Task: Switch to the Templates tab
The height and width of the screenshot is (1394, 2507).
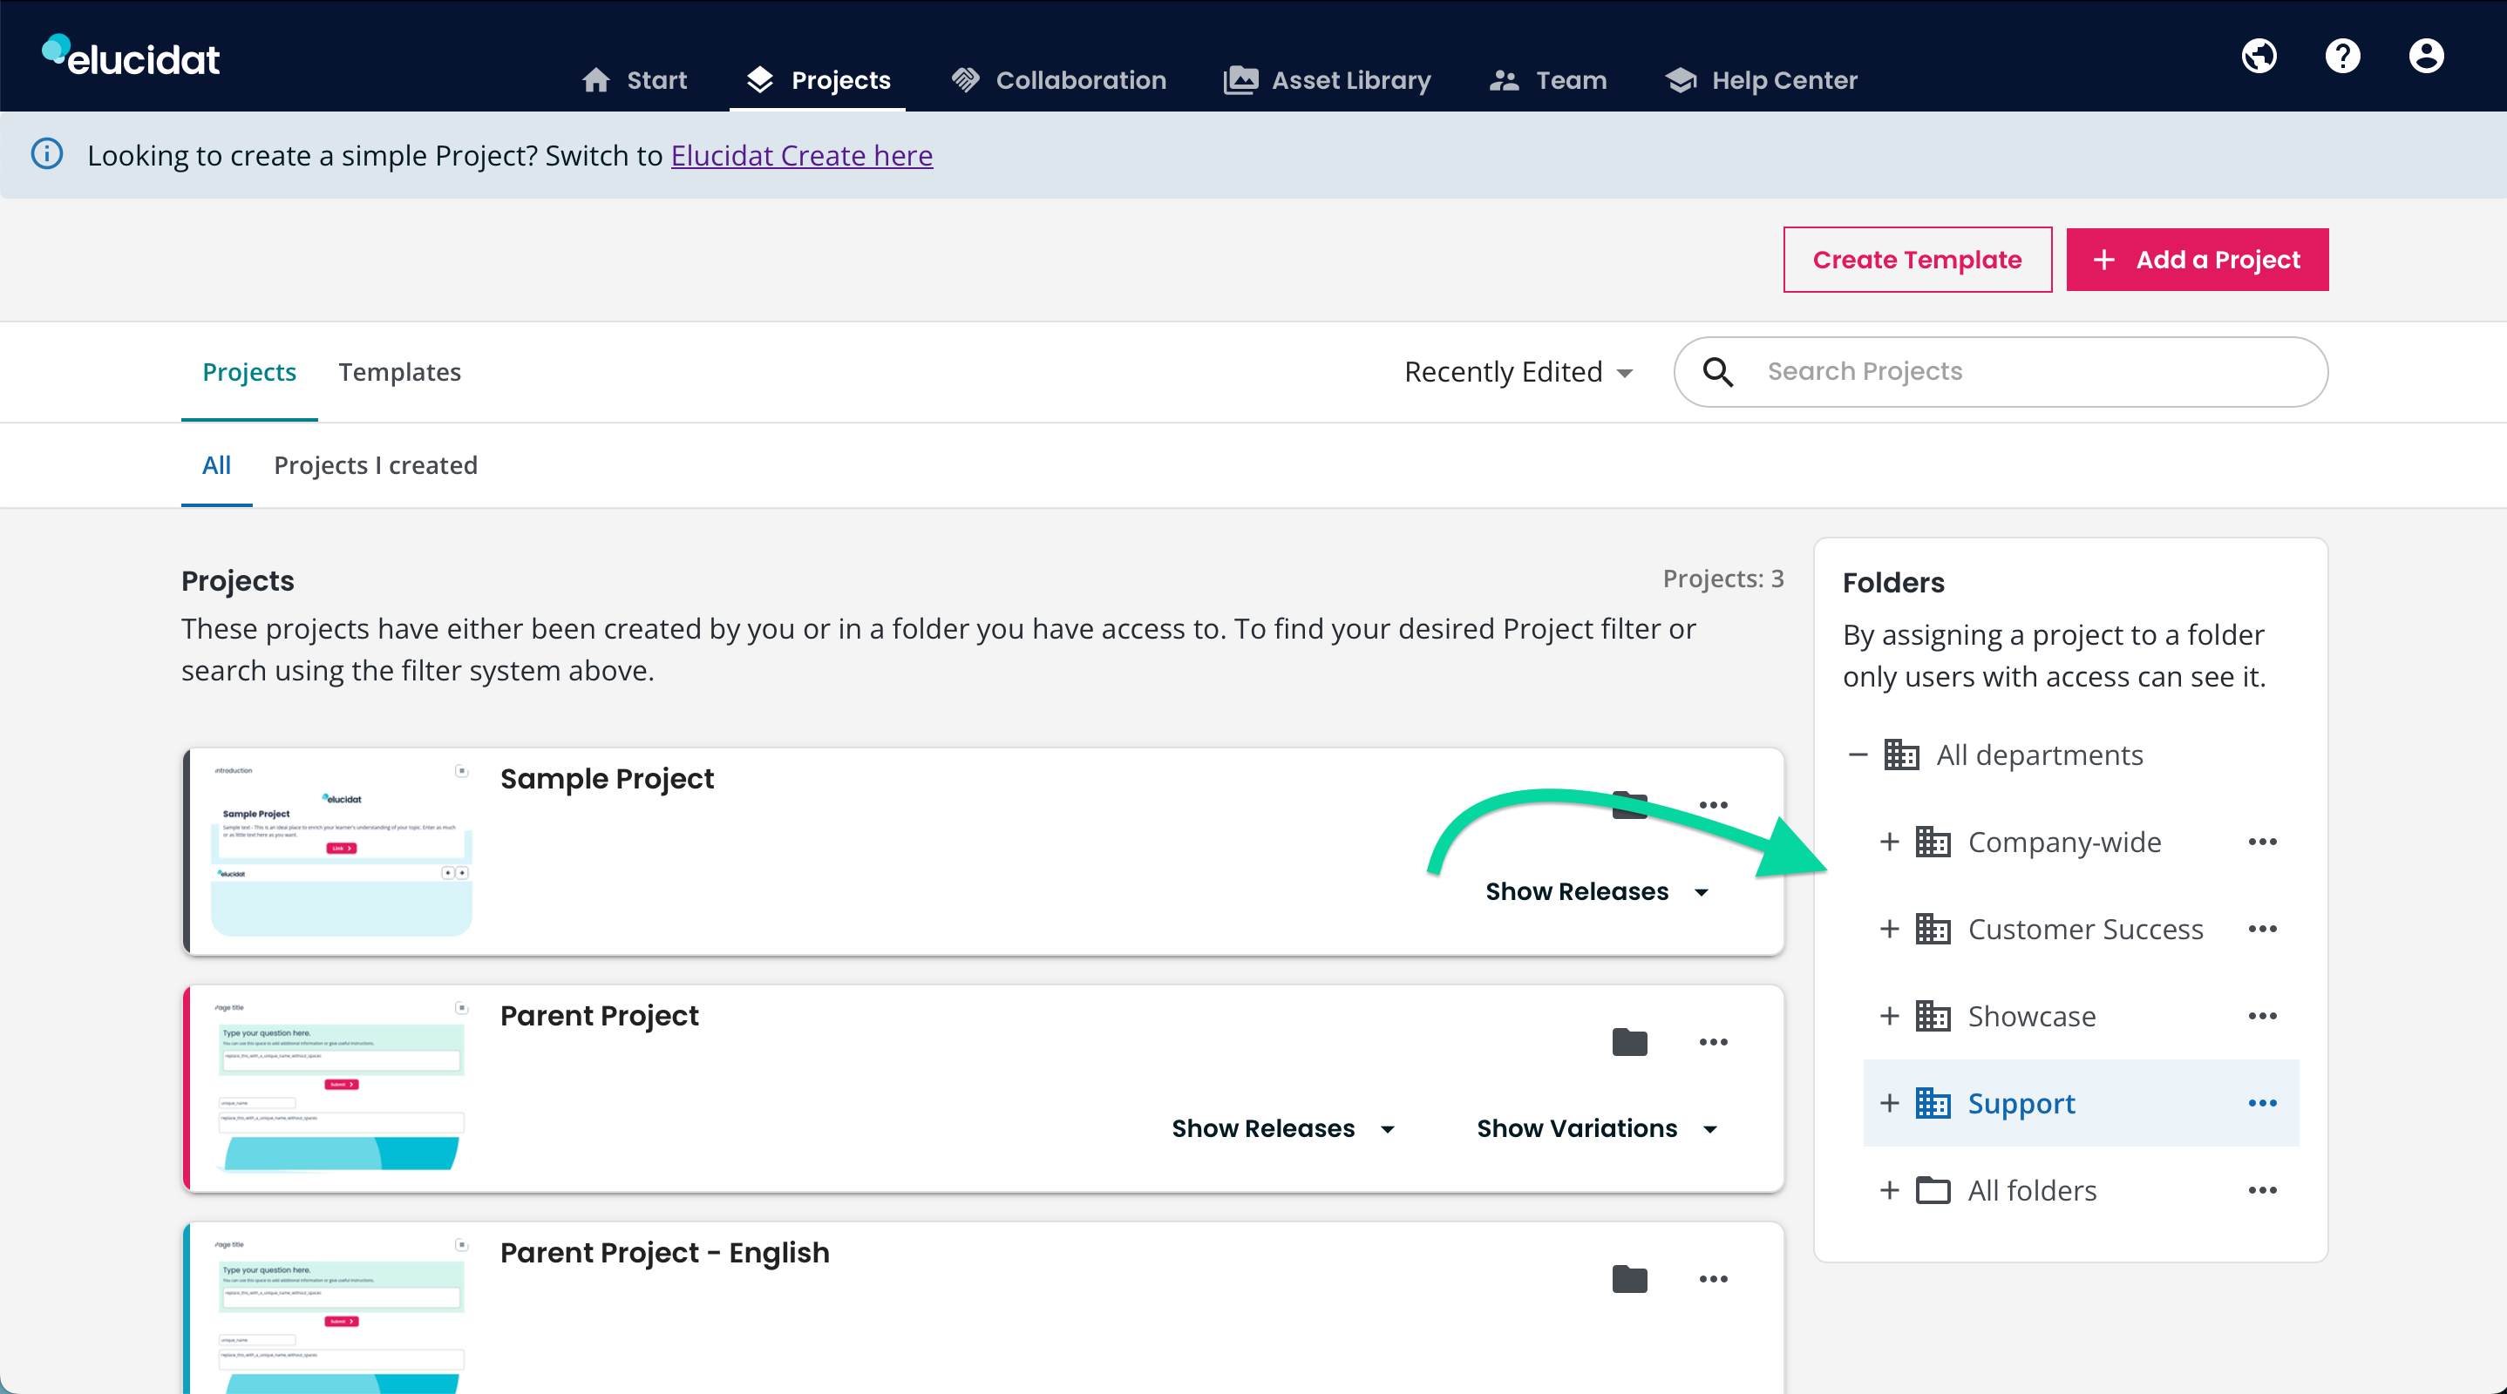Action: point(400,372)
